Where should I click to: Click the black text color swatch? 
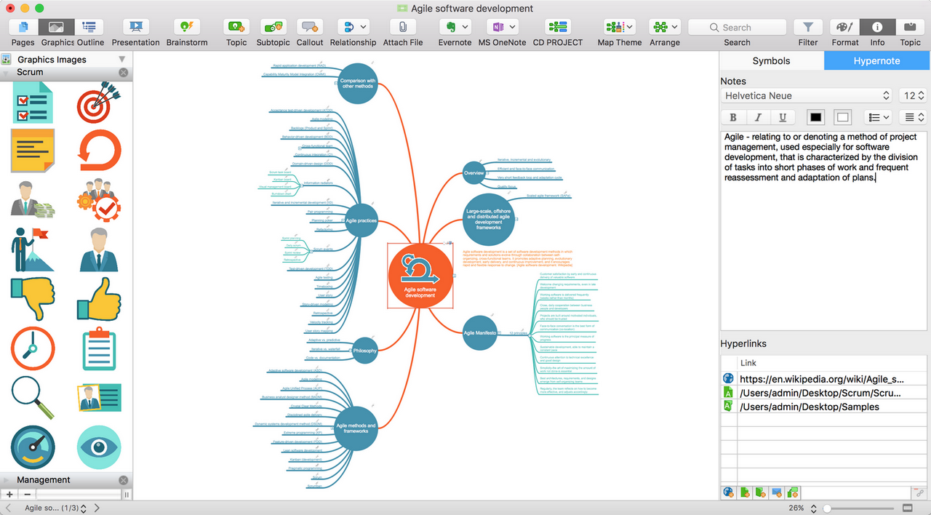815,117
